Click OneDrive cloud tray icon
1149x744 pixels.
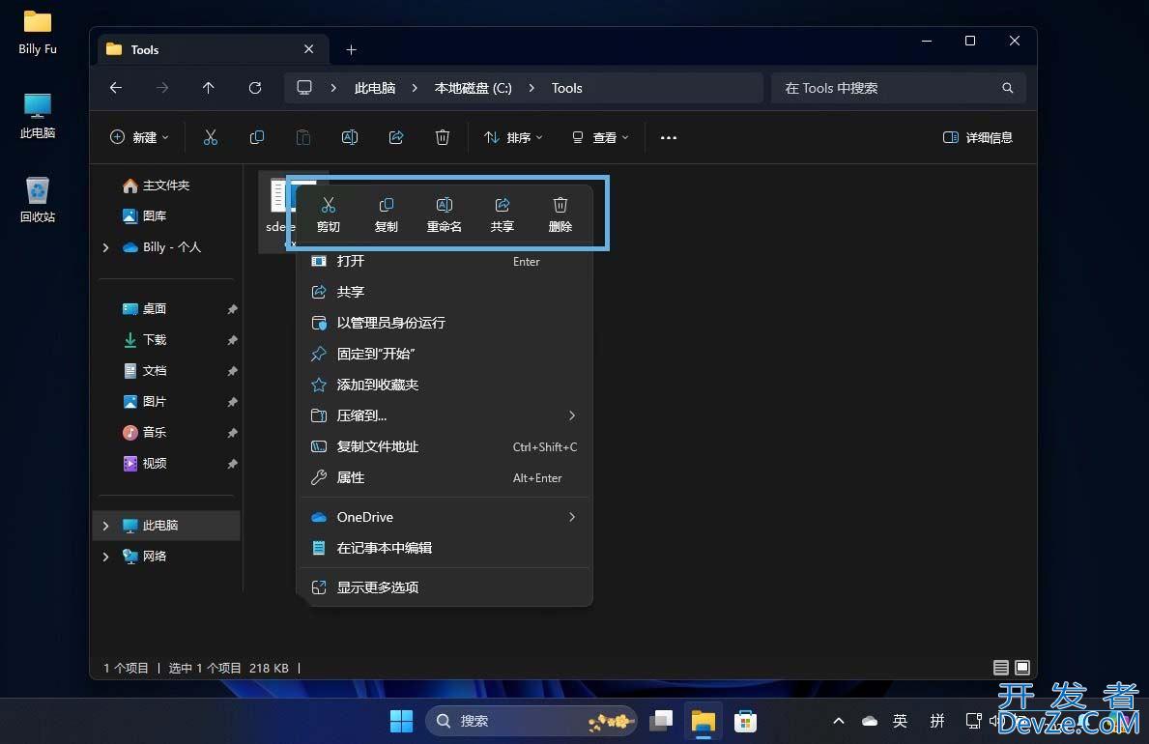tap(870, 721)
